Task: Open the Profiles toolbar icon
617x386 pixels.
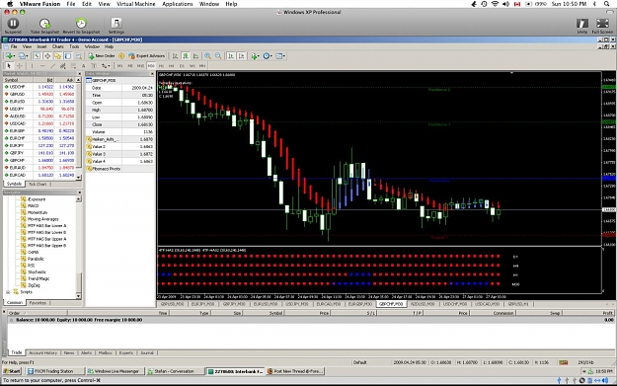Action: [23, 56]
